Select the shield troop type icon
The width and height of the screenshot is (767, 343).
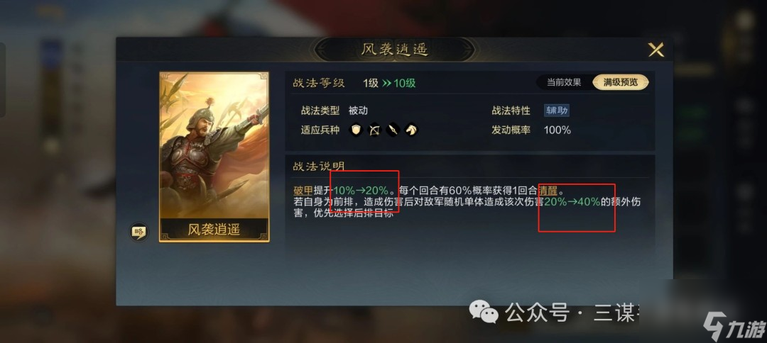pos(356,130)
